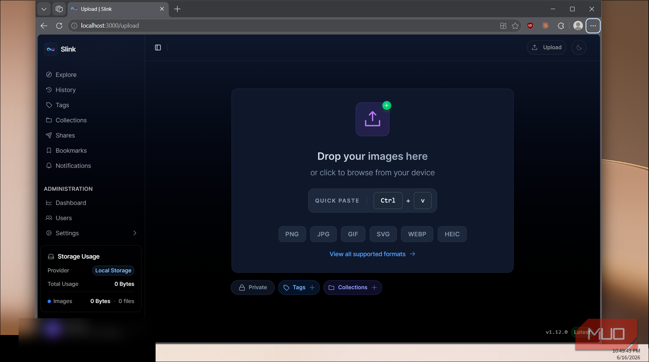Click the SVG format chip
The height and width of the screenshot is (362, 649).
click(x=383, y=234)
